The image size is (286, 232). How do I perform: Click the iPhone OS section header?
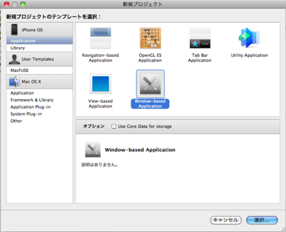pos(39,30)
